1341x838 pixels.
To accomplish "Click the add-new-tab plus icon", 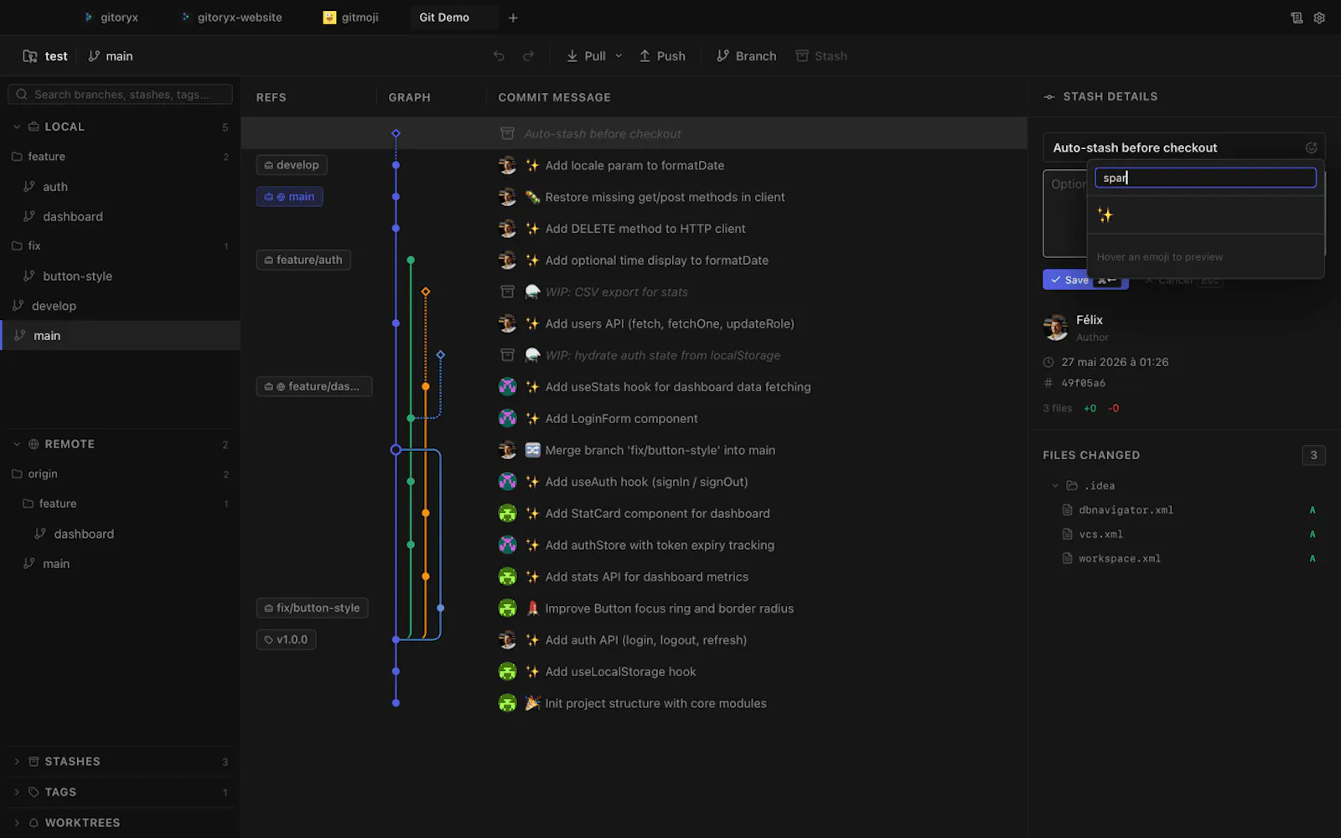I will click(513, 18).
